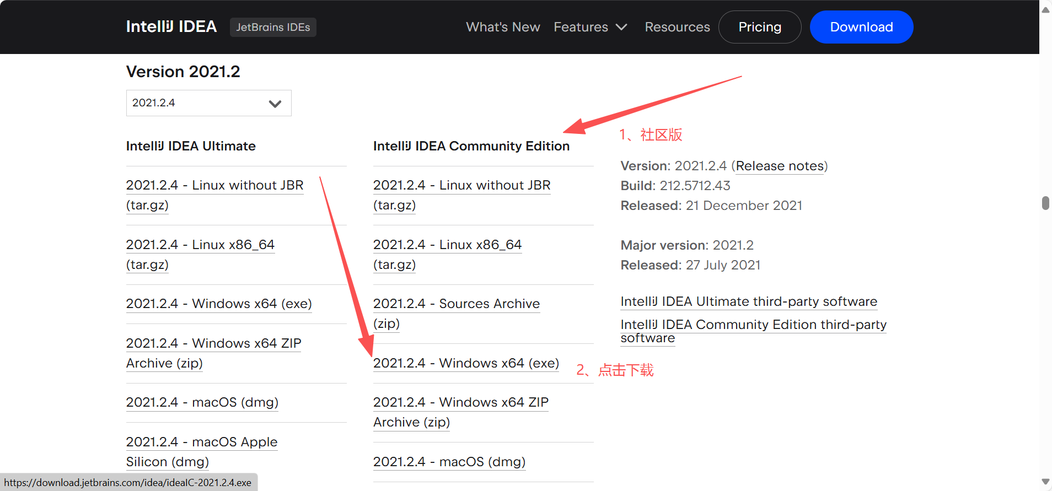Download Ultimate Linux x86_64 (tar.gz)

(x=201, y=255)
